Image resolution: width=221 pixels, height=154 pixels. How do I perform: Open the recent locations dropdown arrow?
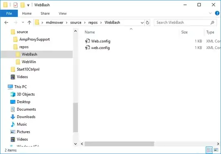tap(23, 22)
